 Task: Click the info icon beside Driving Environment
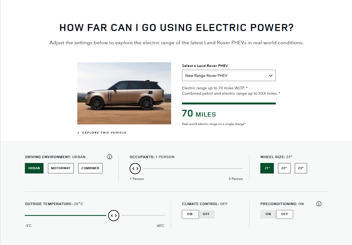click(109, 157)
